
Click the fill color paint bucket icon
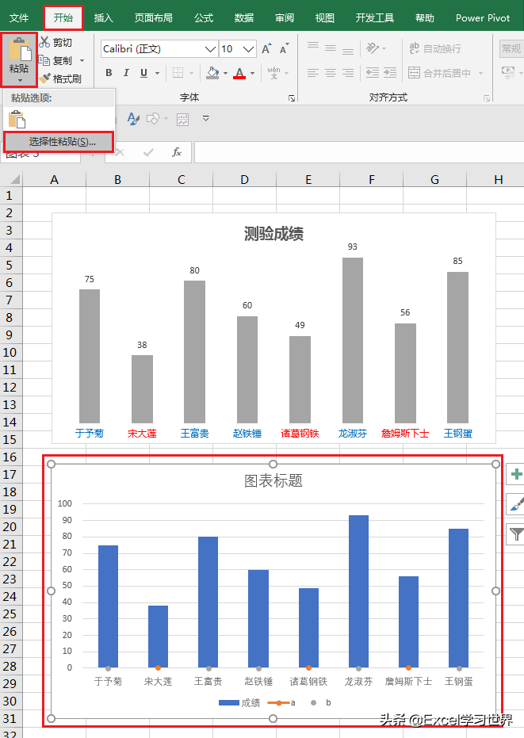click(x=212, y=72)
